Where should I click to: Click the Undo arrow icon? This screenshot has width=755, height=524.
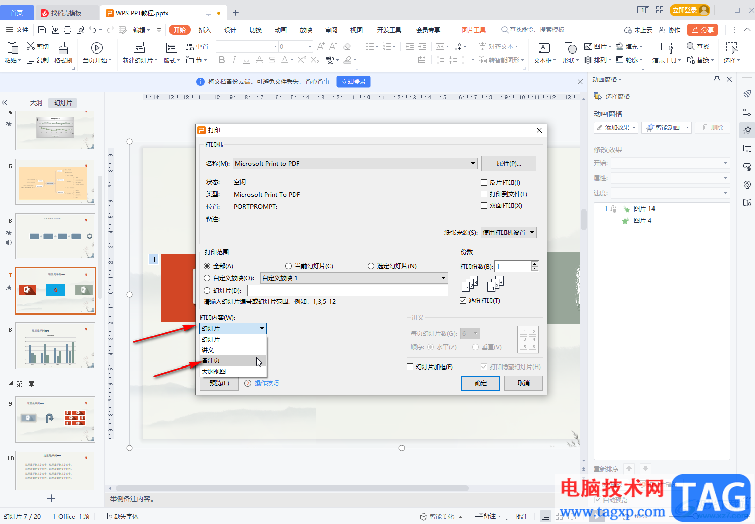(x=92, y=30)
